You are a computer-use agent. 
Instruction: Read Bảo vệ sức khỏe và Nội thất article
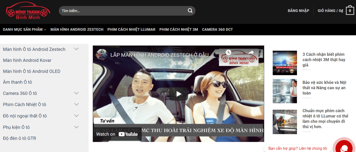(324, 88)
